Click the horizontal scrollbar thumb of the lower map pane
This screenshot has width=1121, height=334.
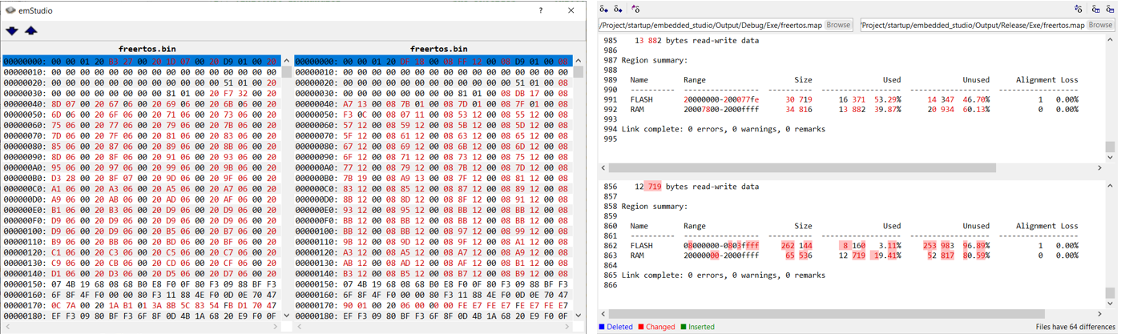point(827,313)
